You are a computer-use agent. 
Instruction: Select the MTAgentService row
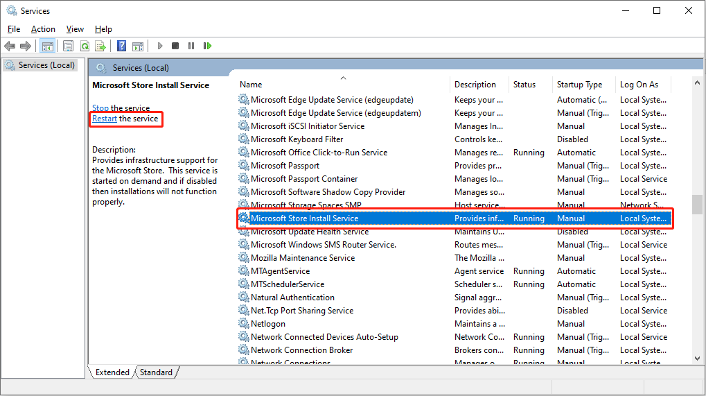455,270
